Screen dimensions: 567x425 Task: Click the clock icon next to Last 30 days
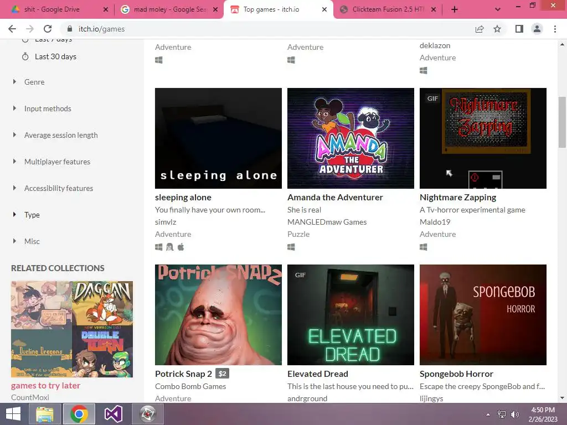(25, 57)
